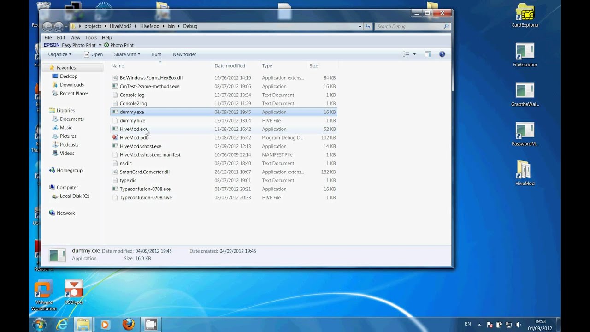Select Documents library
This screenshot has width=590, height=332.
point(72,119)
